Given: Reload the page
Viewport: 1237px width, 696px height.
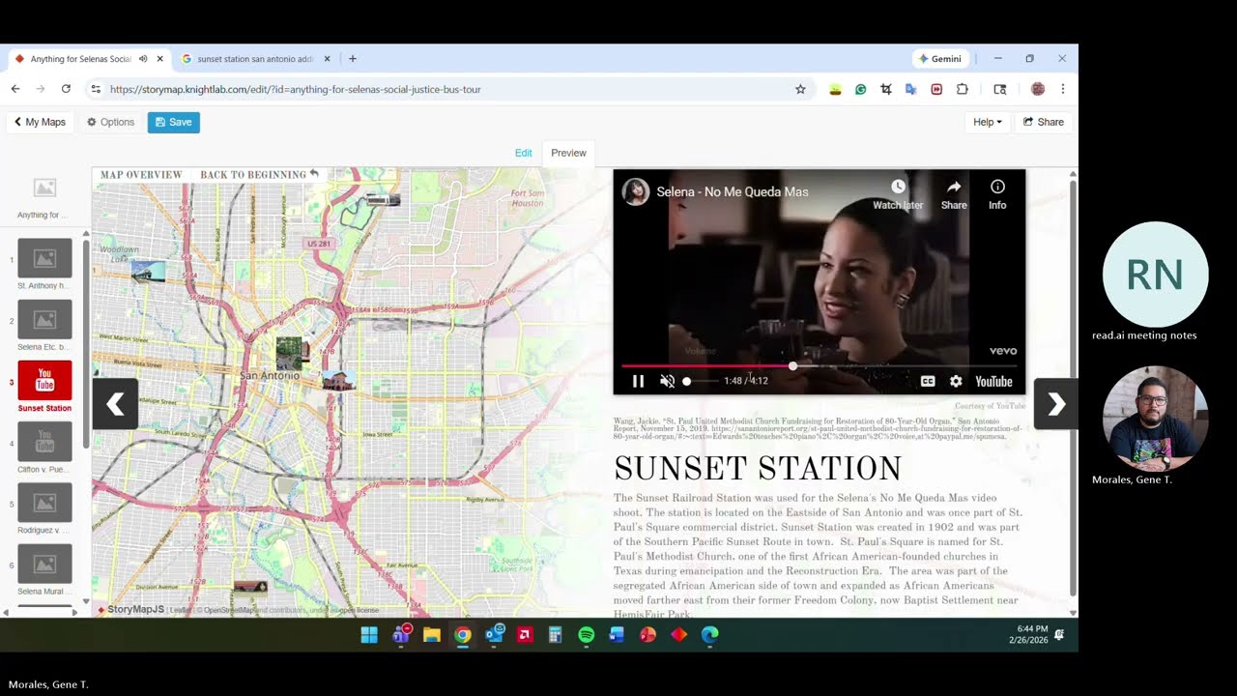Looking at the screenshot, I should pos(66,89).
